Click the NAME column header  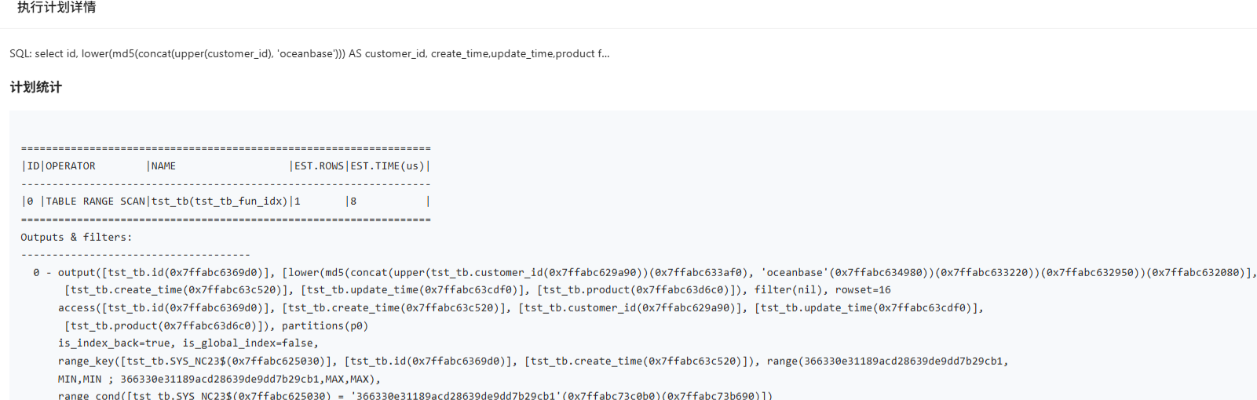[x=163, y=166]
